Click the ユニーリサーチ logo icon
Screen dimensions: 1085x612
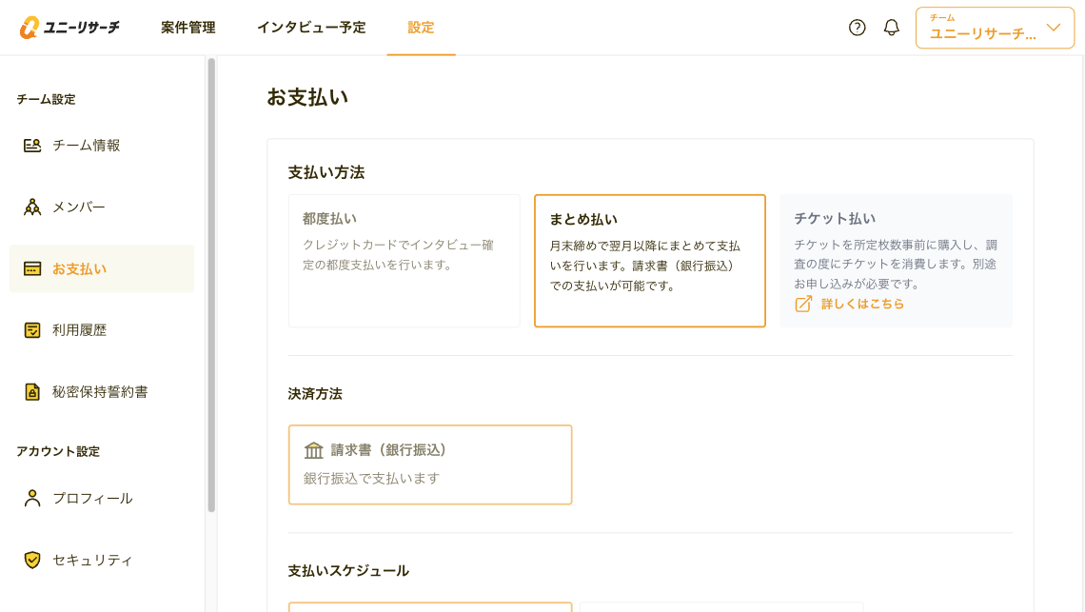[30, 28]
